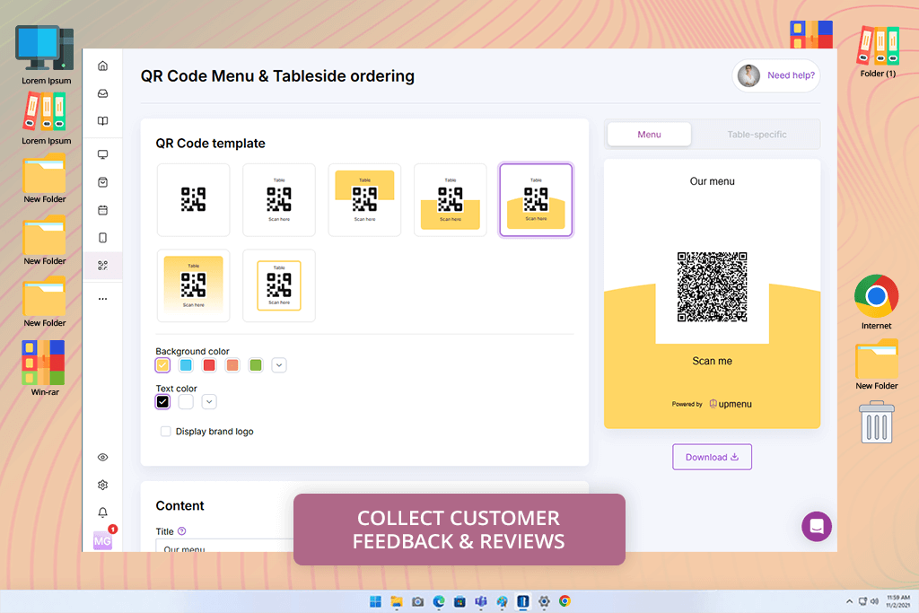Open the Lorem Ipsum computer desktop icon
This screenshot has width=919, height=613.
click(x=46, y=56)
